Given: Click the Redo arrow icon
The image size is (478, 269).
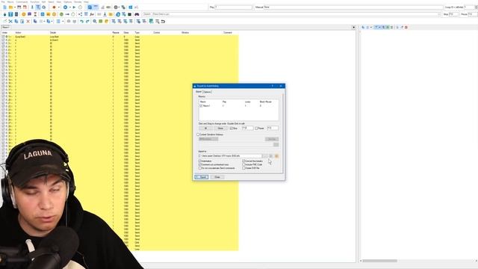Looking at the screenshot, I should (87, 22).
